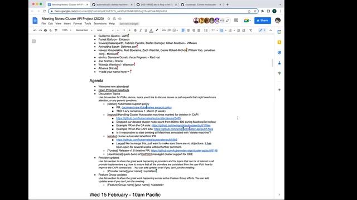The width and height of the screenshot is (357, 200).
Task: Increase font size with plus button
Action: pyautogui.click(x=129, y=30)
